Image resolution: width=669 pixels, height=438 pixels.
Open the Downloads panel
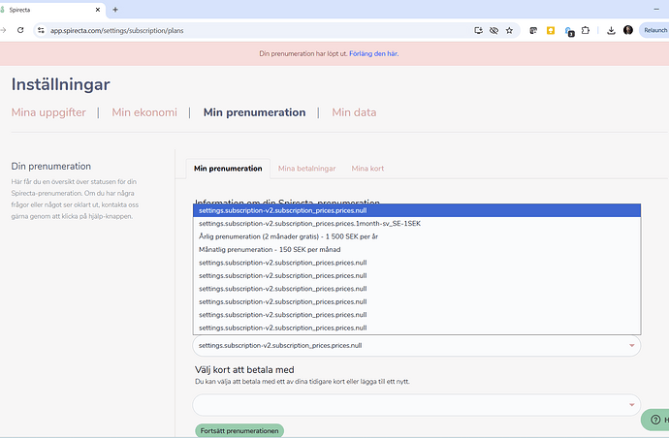coord(611,30)
